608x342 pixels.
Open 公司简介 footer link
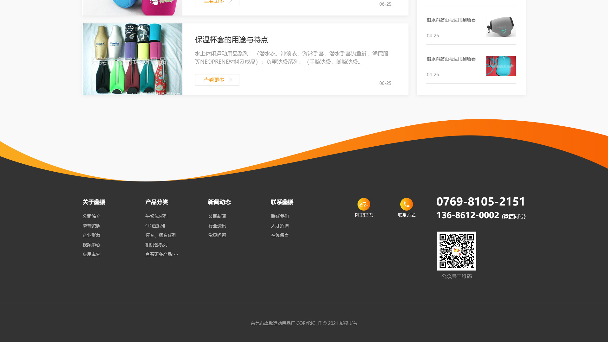click(91, 216)
